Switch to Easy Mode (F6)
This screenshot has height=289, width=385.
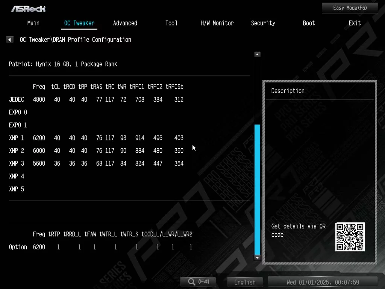click(350, 8)
